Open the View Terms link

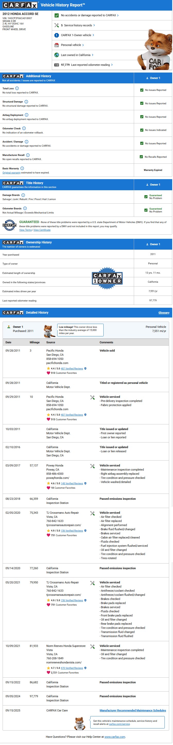26,230
